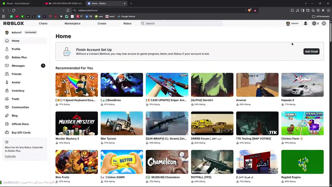The image size is (332, 187).
Task: Open the browser main menu
Action: pos(328,10)
